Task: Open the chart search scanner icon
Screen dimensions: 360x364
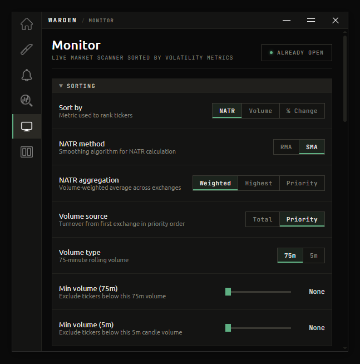Action: tap(27, 101)
